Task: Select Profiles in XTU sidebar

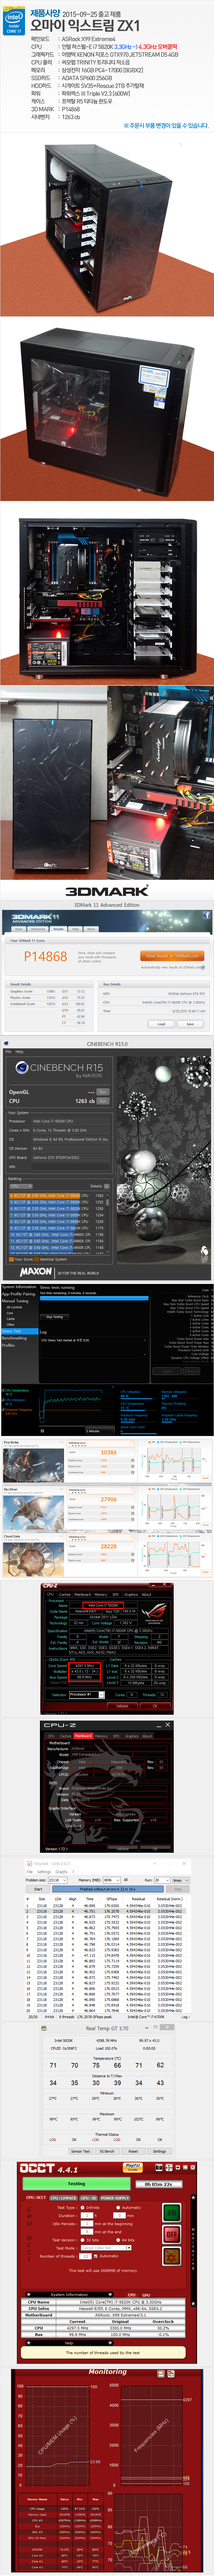Action: tap(8, 1345)
